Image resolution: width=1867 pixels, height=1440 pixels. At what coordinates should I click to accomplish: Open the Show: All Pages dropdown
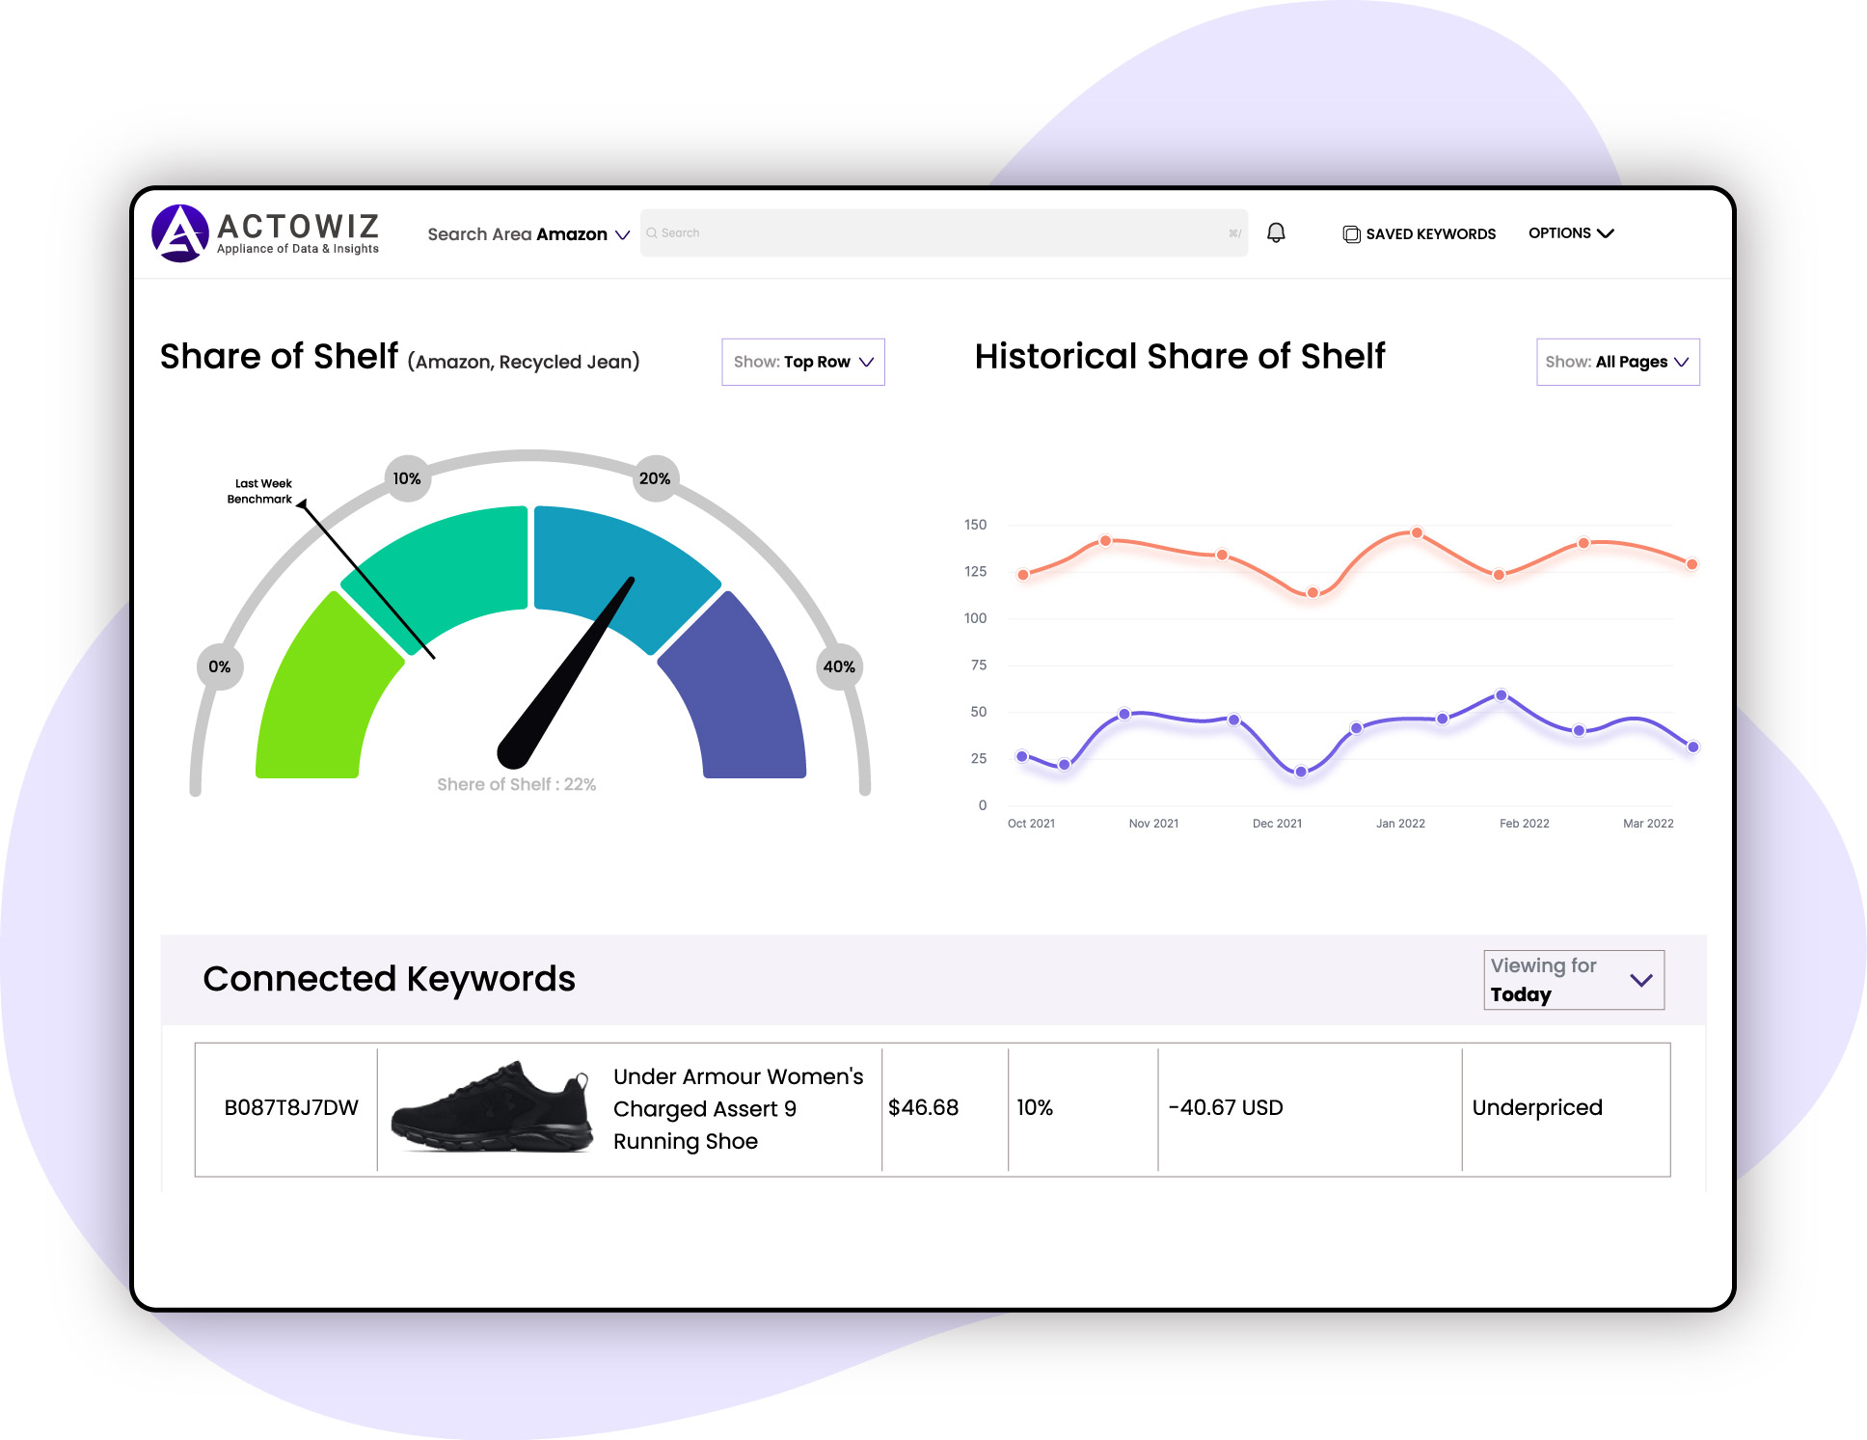click(x=1617, y=362)
